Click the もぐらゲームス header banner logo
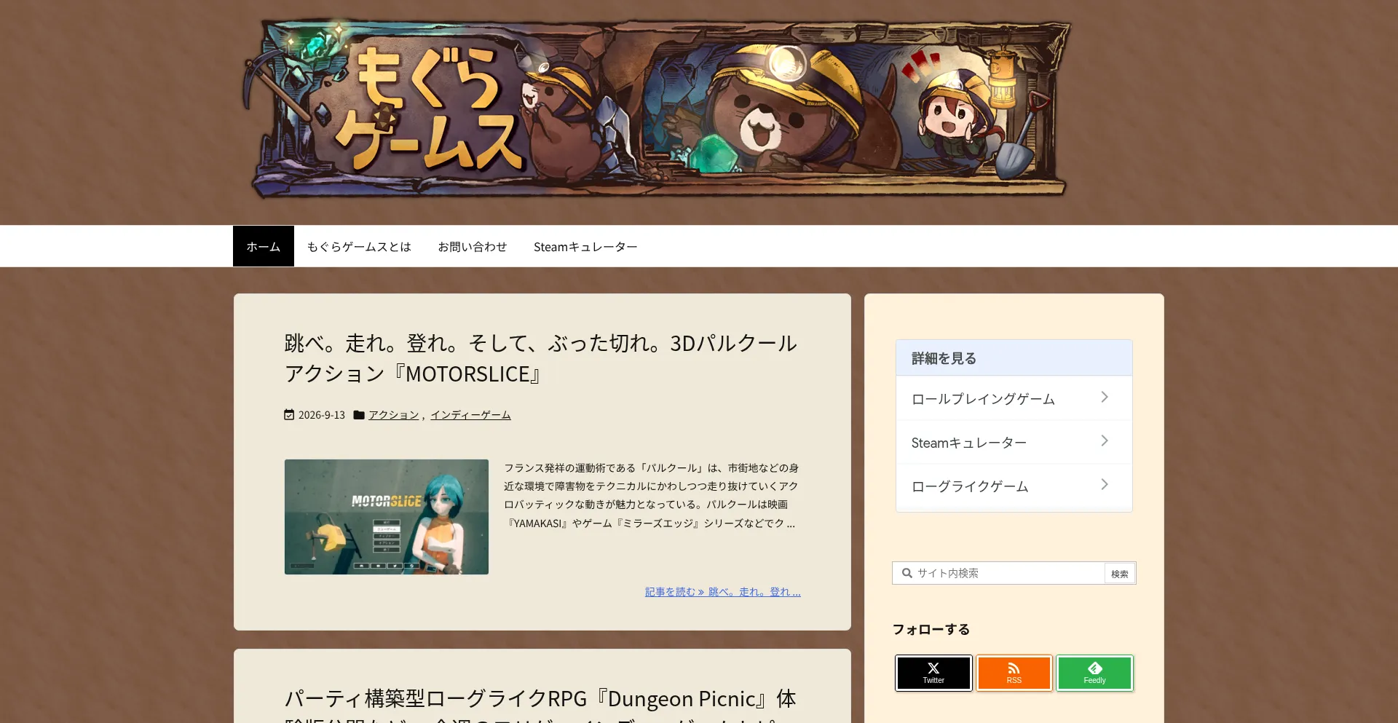The width and height of the screenshot is (1398, 723). tap(656, 109)
